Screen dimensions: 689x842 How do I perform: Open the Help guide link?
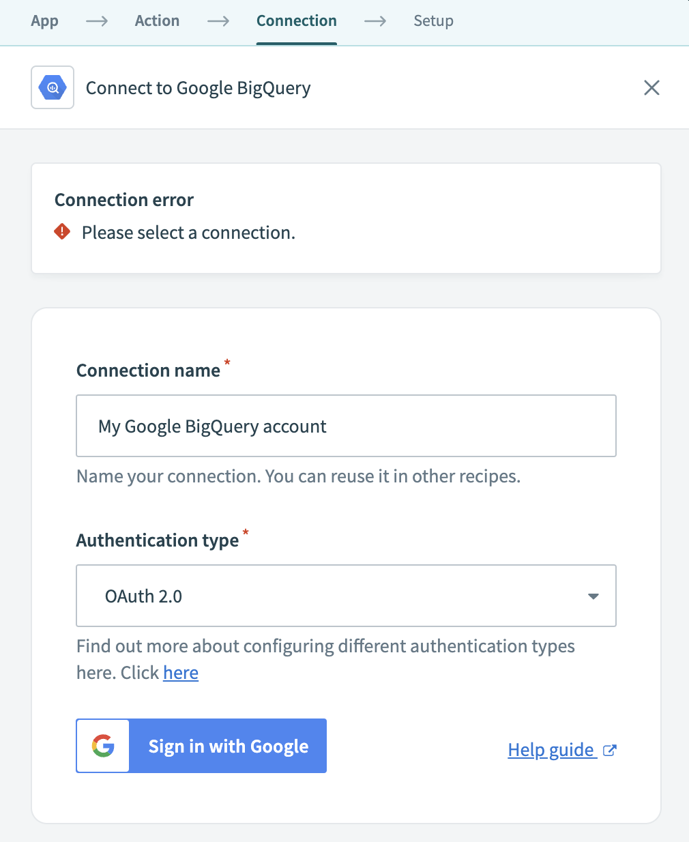551,750
